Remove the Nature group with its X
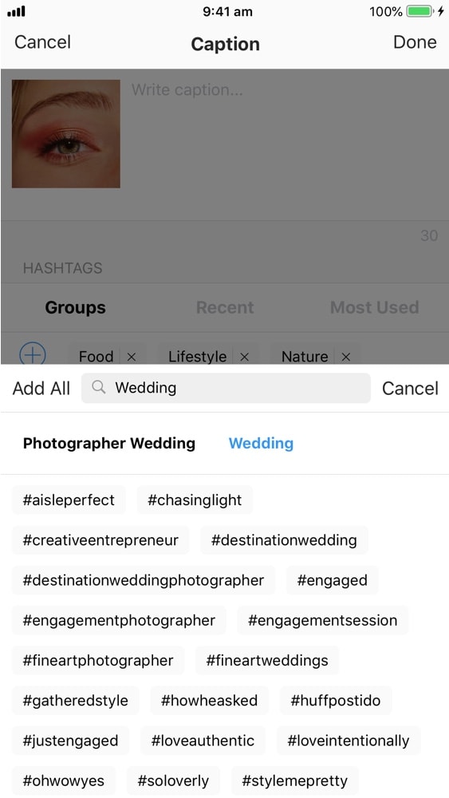449x798 pixels. tap(346, 357)
